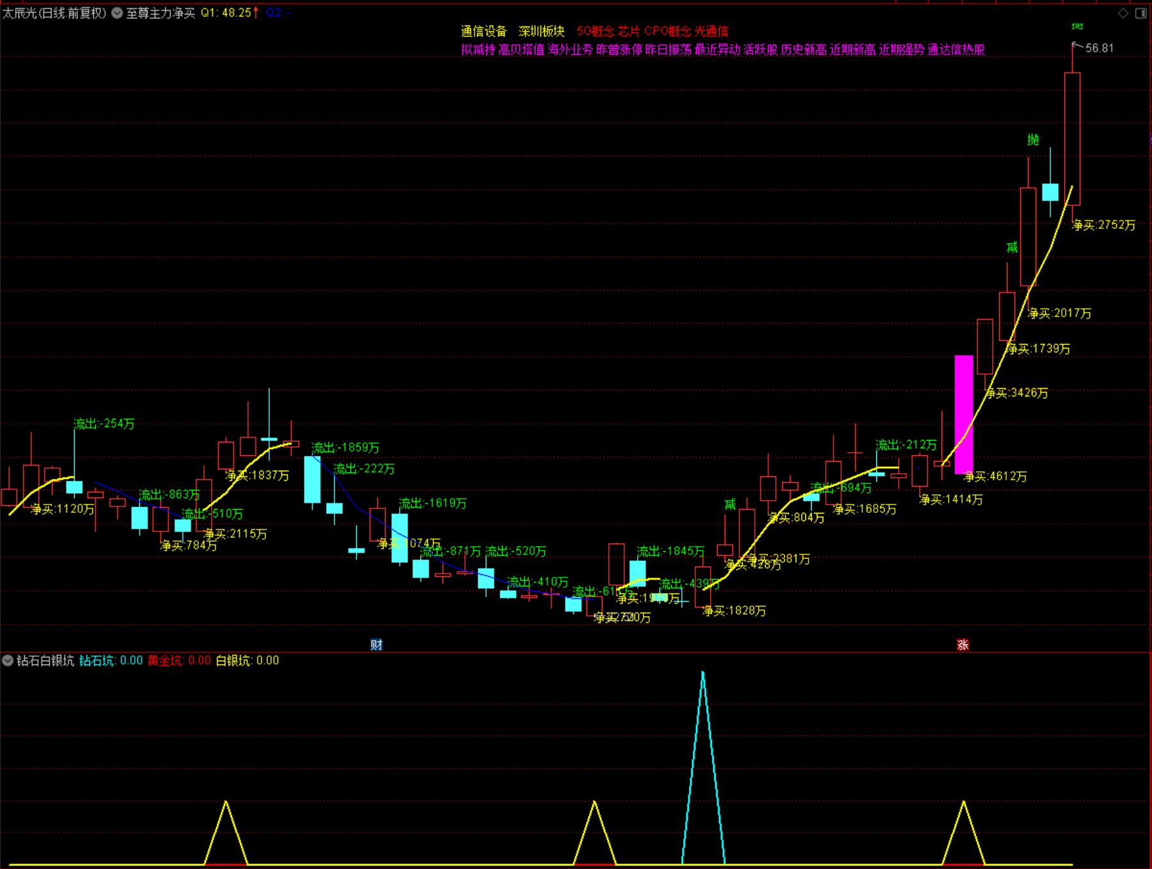Open the CPO概念 concept tag
This screenshot has width=1152, height=869.
tap(668, 31)
